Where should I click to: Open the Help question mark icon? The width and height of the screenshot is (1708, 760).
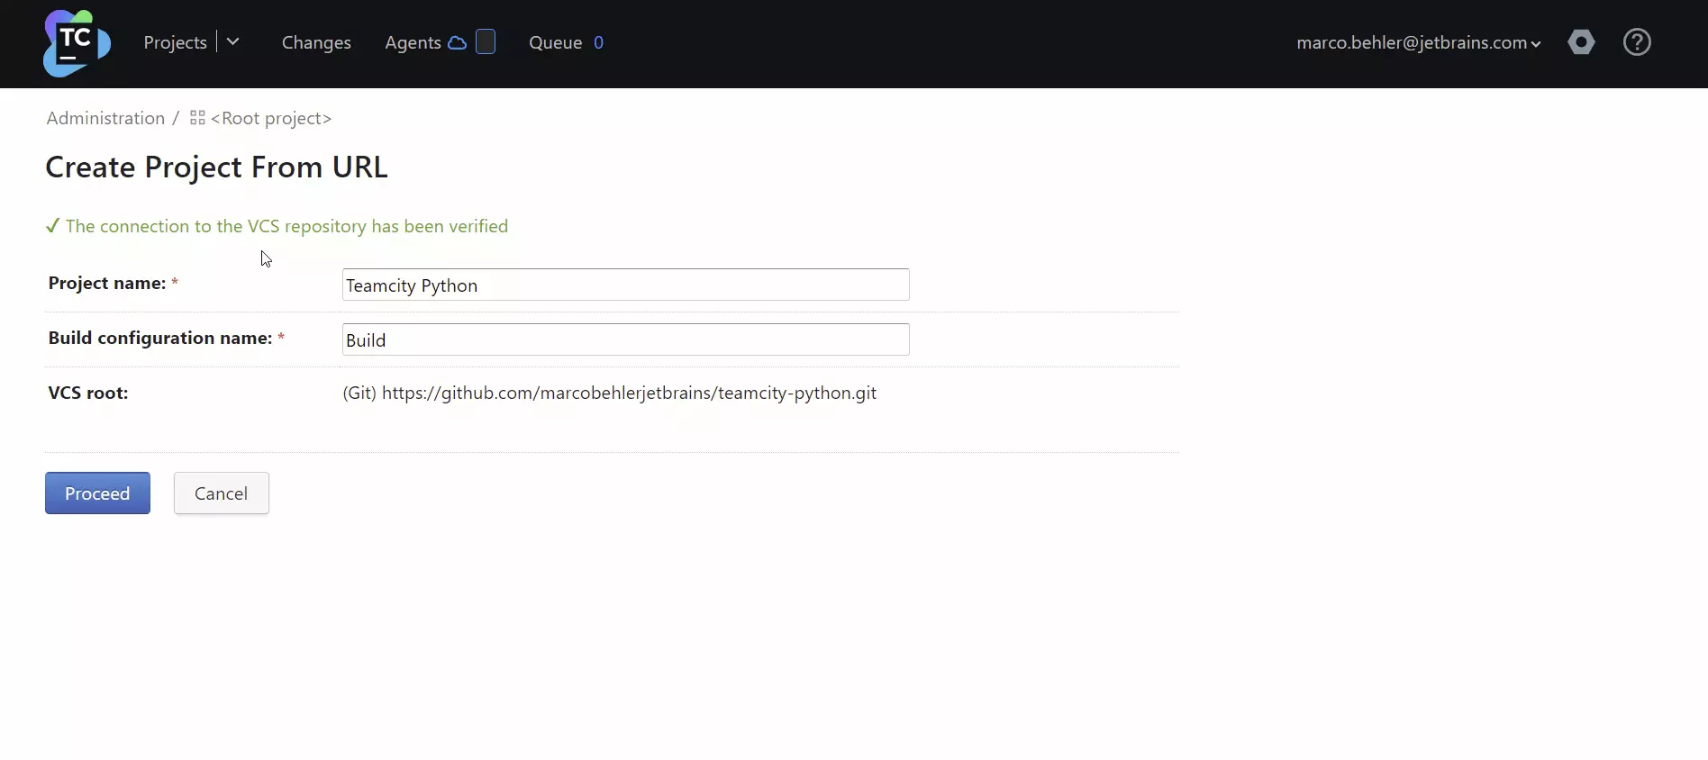1637,42
